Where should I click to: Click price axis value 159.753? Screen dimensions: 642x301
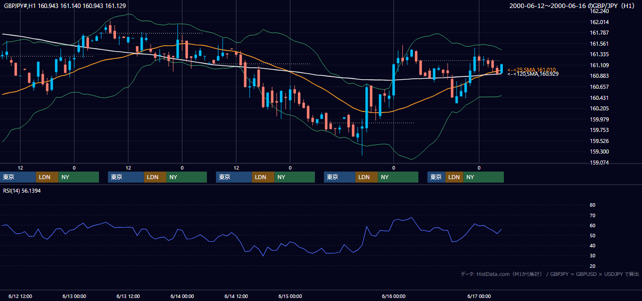[x=599, y=130]
